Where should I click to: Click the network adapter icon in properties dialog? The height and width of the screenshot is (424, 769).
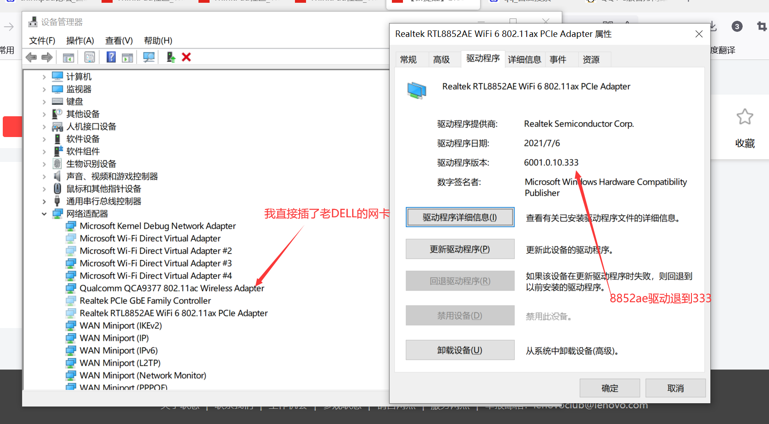pos(417,90)
